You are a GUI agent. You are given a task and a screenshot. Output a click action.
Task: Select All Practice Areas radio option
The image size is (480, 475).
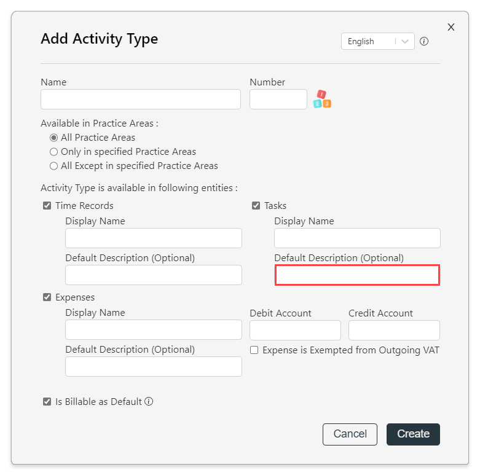(x=53, y=138)
